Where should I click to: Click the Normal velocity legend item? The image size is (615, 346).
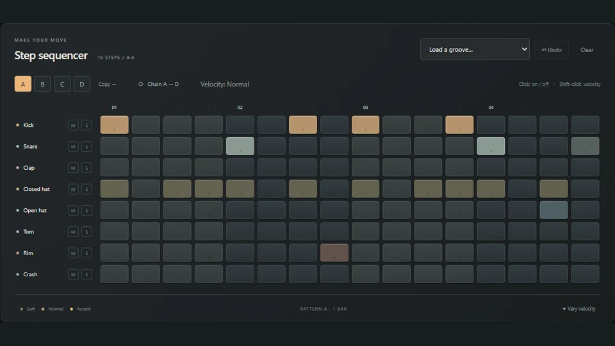(x=53, y=309)
